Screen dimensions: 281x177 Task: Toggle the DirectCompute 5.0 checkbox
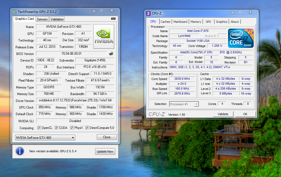click(x=87, y=128)
